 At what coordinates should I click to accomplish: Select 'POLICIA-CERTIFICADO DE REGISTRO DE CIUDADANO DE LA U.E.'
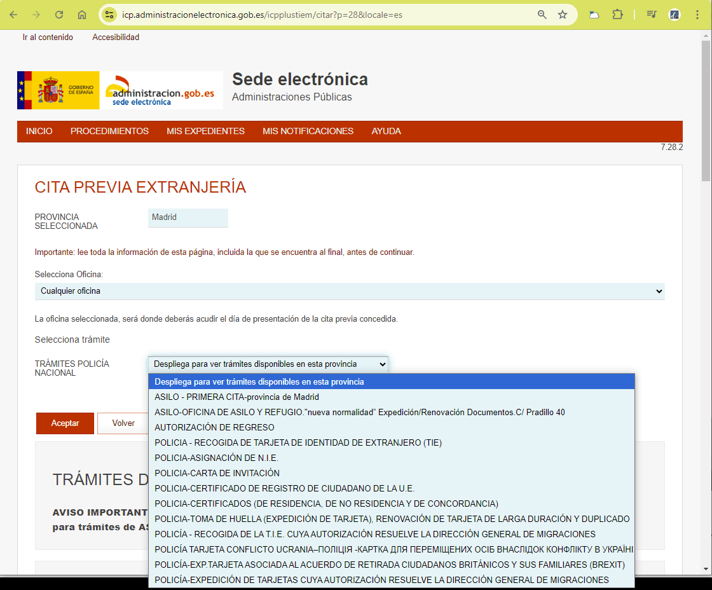click(x=392, y=489)
